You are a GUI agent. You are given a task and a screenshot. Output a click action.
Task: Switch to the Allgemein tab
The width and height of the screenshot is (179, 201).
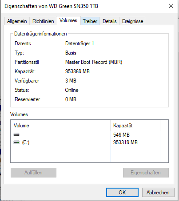click(x=17, y=21)
